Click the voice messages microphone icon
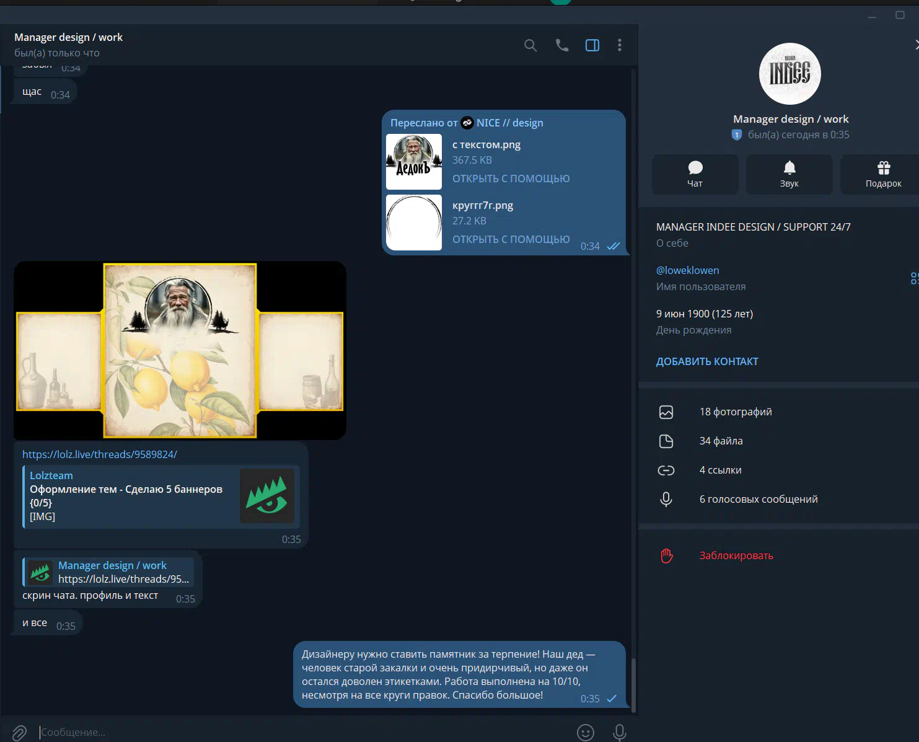Viewport: 919px width, 742px height. 666,499
